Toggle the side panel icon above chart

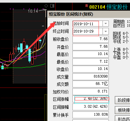pos(52,6)
